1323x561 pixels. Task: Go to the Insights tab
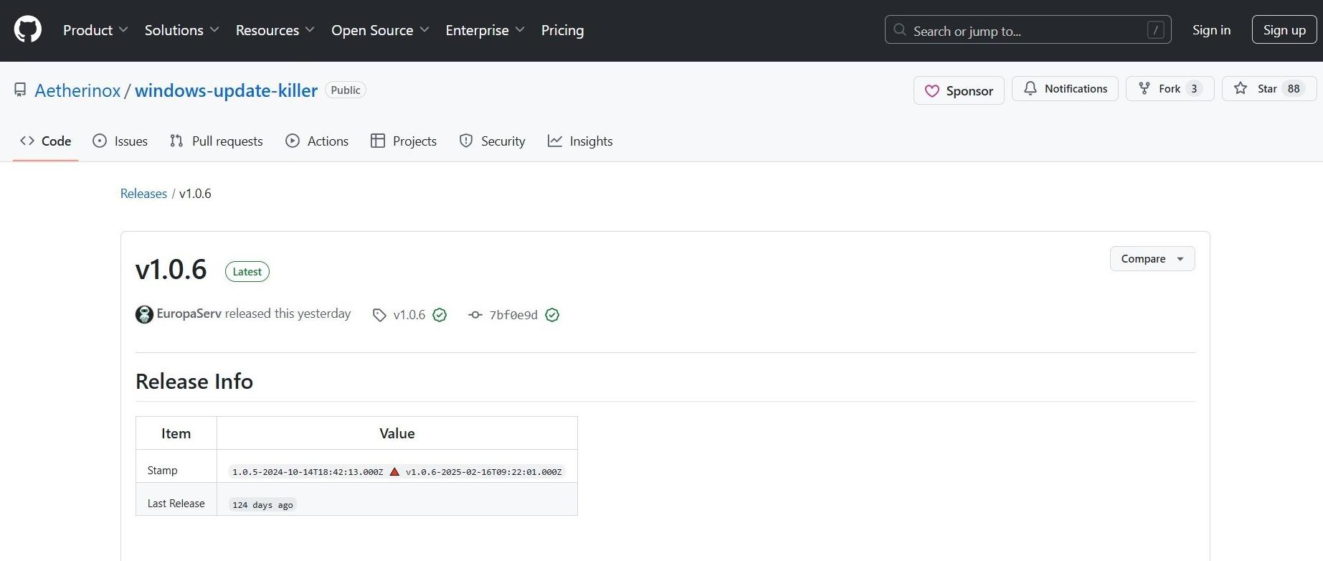(x=580, y=141)
